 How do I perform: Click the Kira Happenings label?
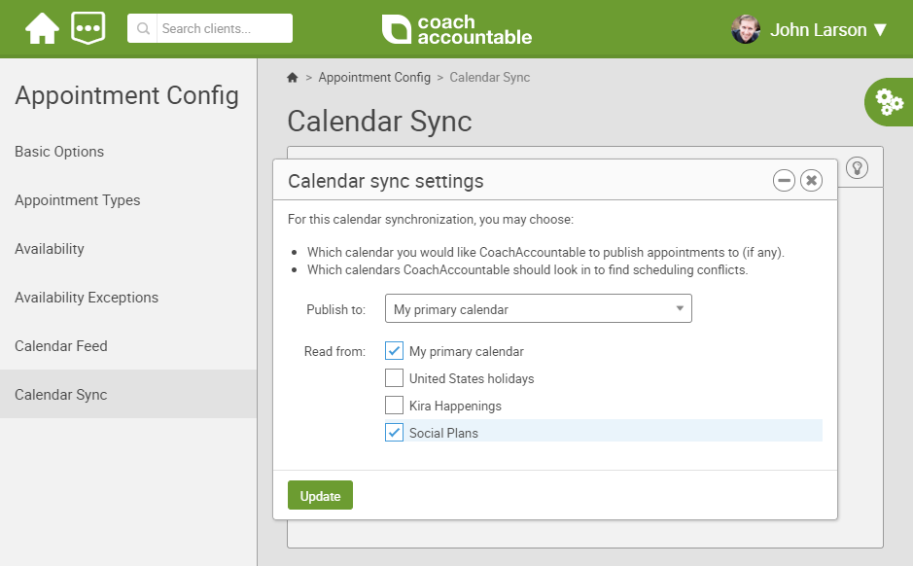tap(455, 406)
